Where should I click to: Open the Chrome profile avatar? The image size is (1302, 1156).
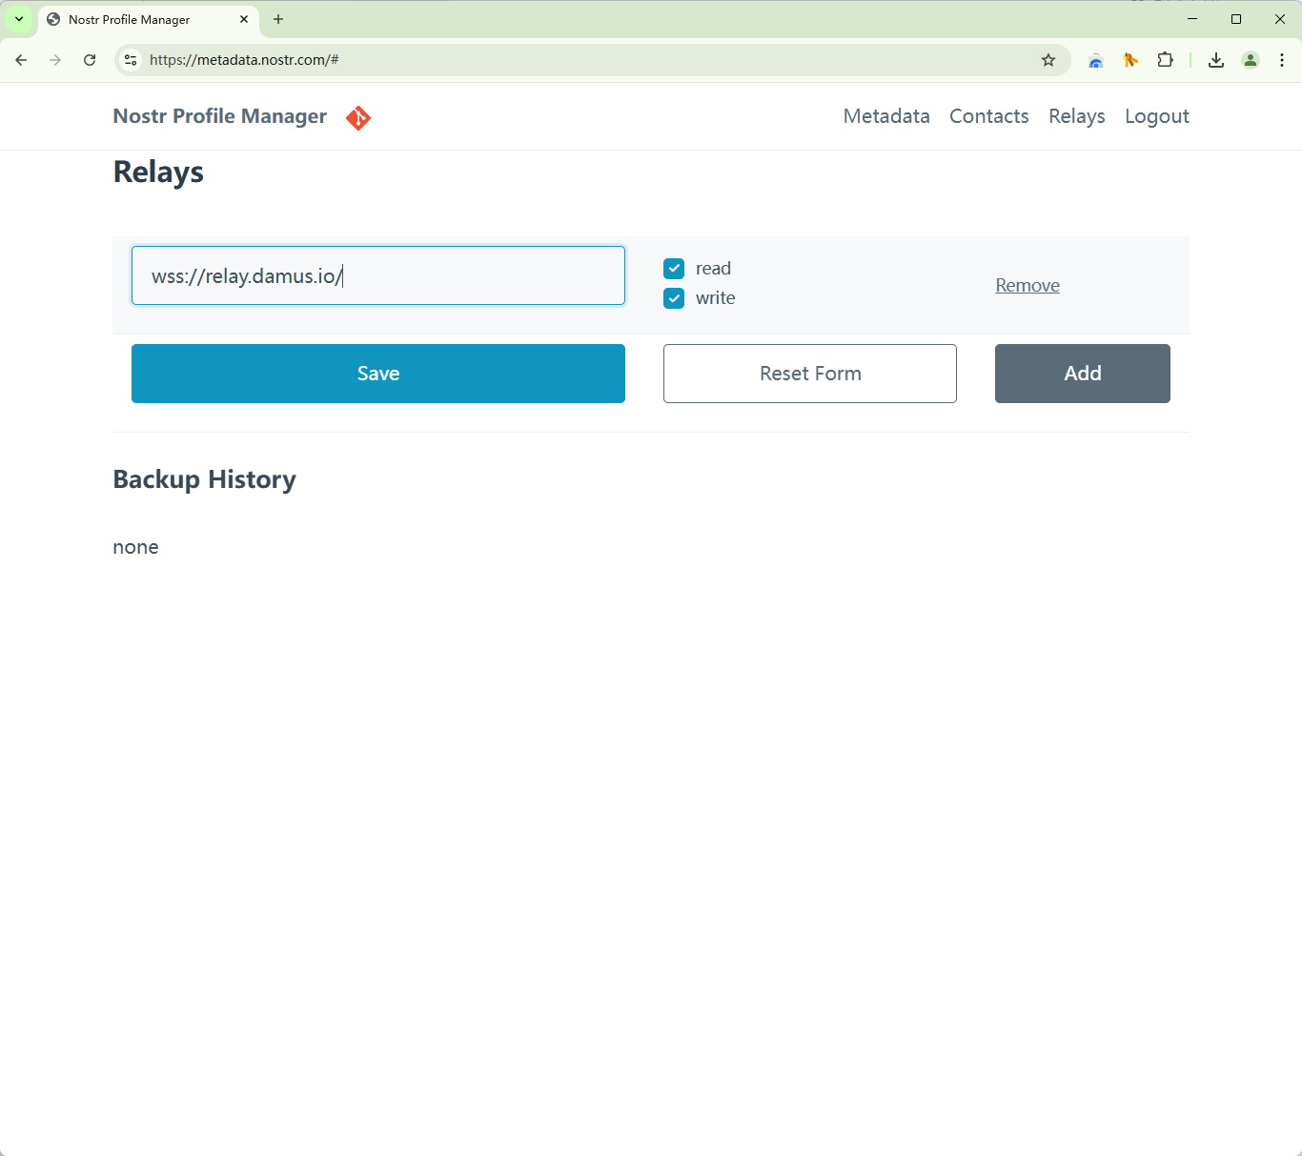(1251, 60)
